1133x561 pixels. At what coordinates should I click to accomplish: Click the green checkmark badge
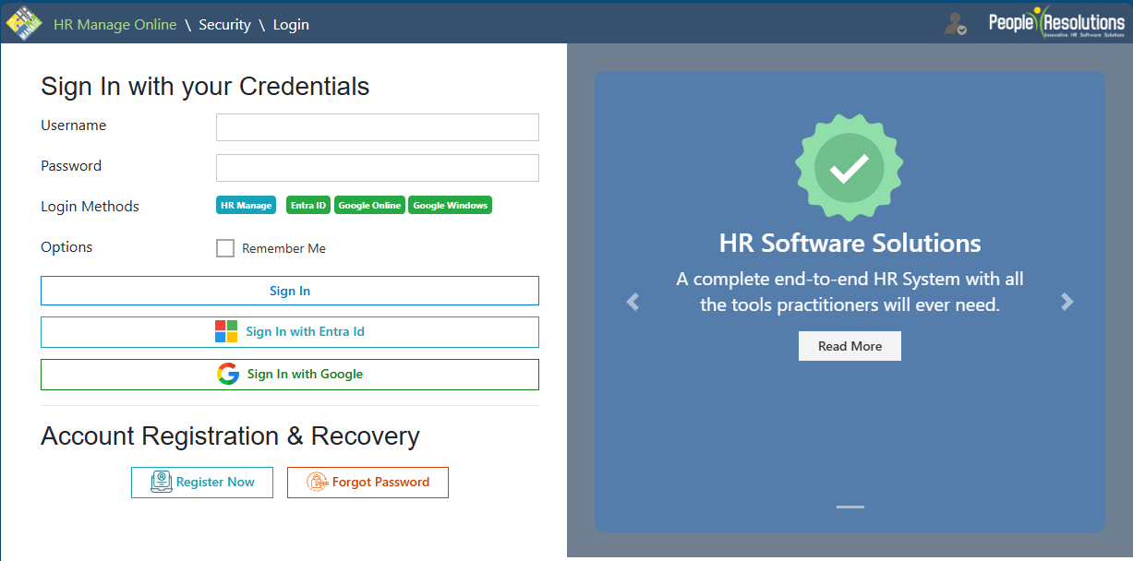(x=850, y=167)
